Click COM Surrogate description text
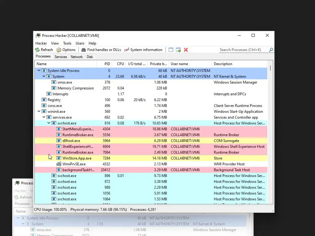Screen dimensions: 315x236 pos(226,141)
